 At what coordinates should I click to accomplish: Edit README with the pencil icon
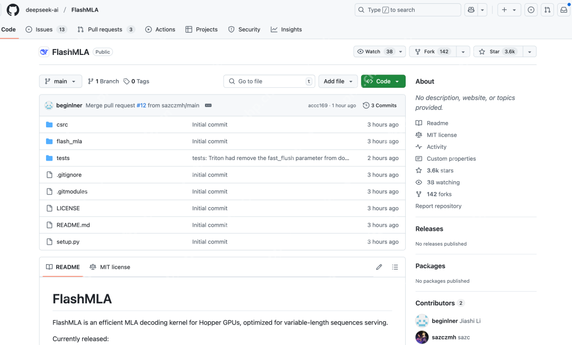pyautogui.click(x=379, y=267)
